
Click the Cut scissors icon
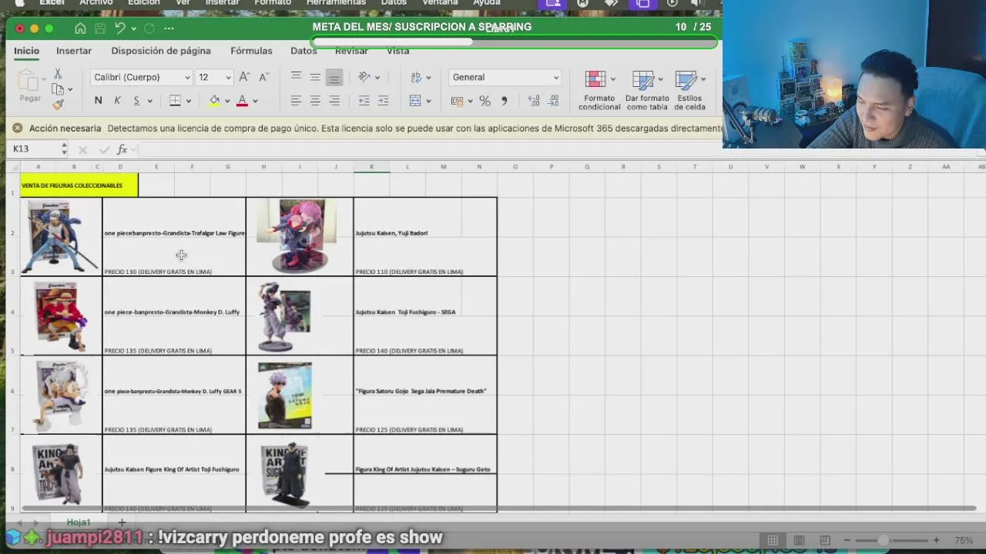tap(58, 74)
